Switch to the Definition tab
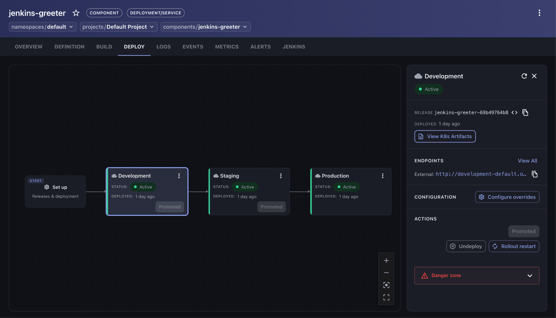This screenshot has width=556, height=318. [69, 46]
